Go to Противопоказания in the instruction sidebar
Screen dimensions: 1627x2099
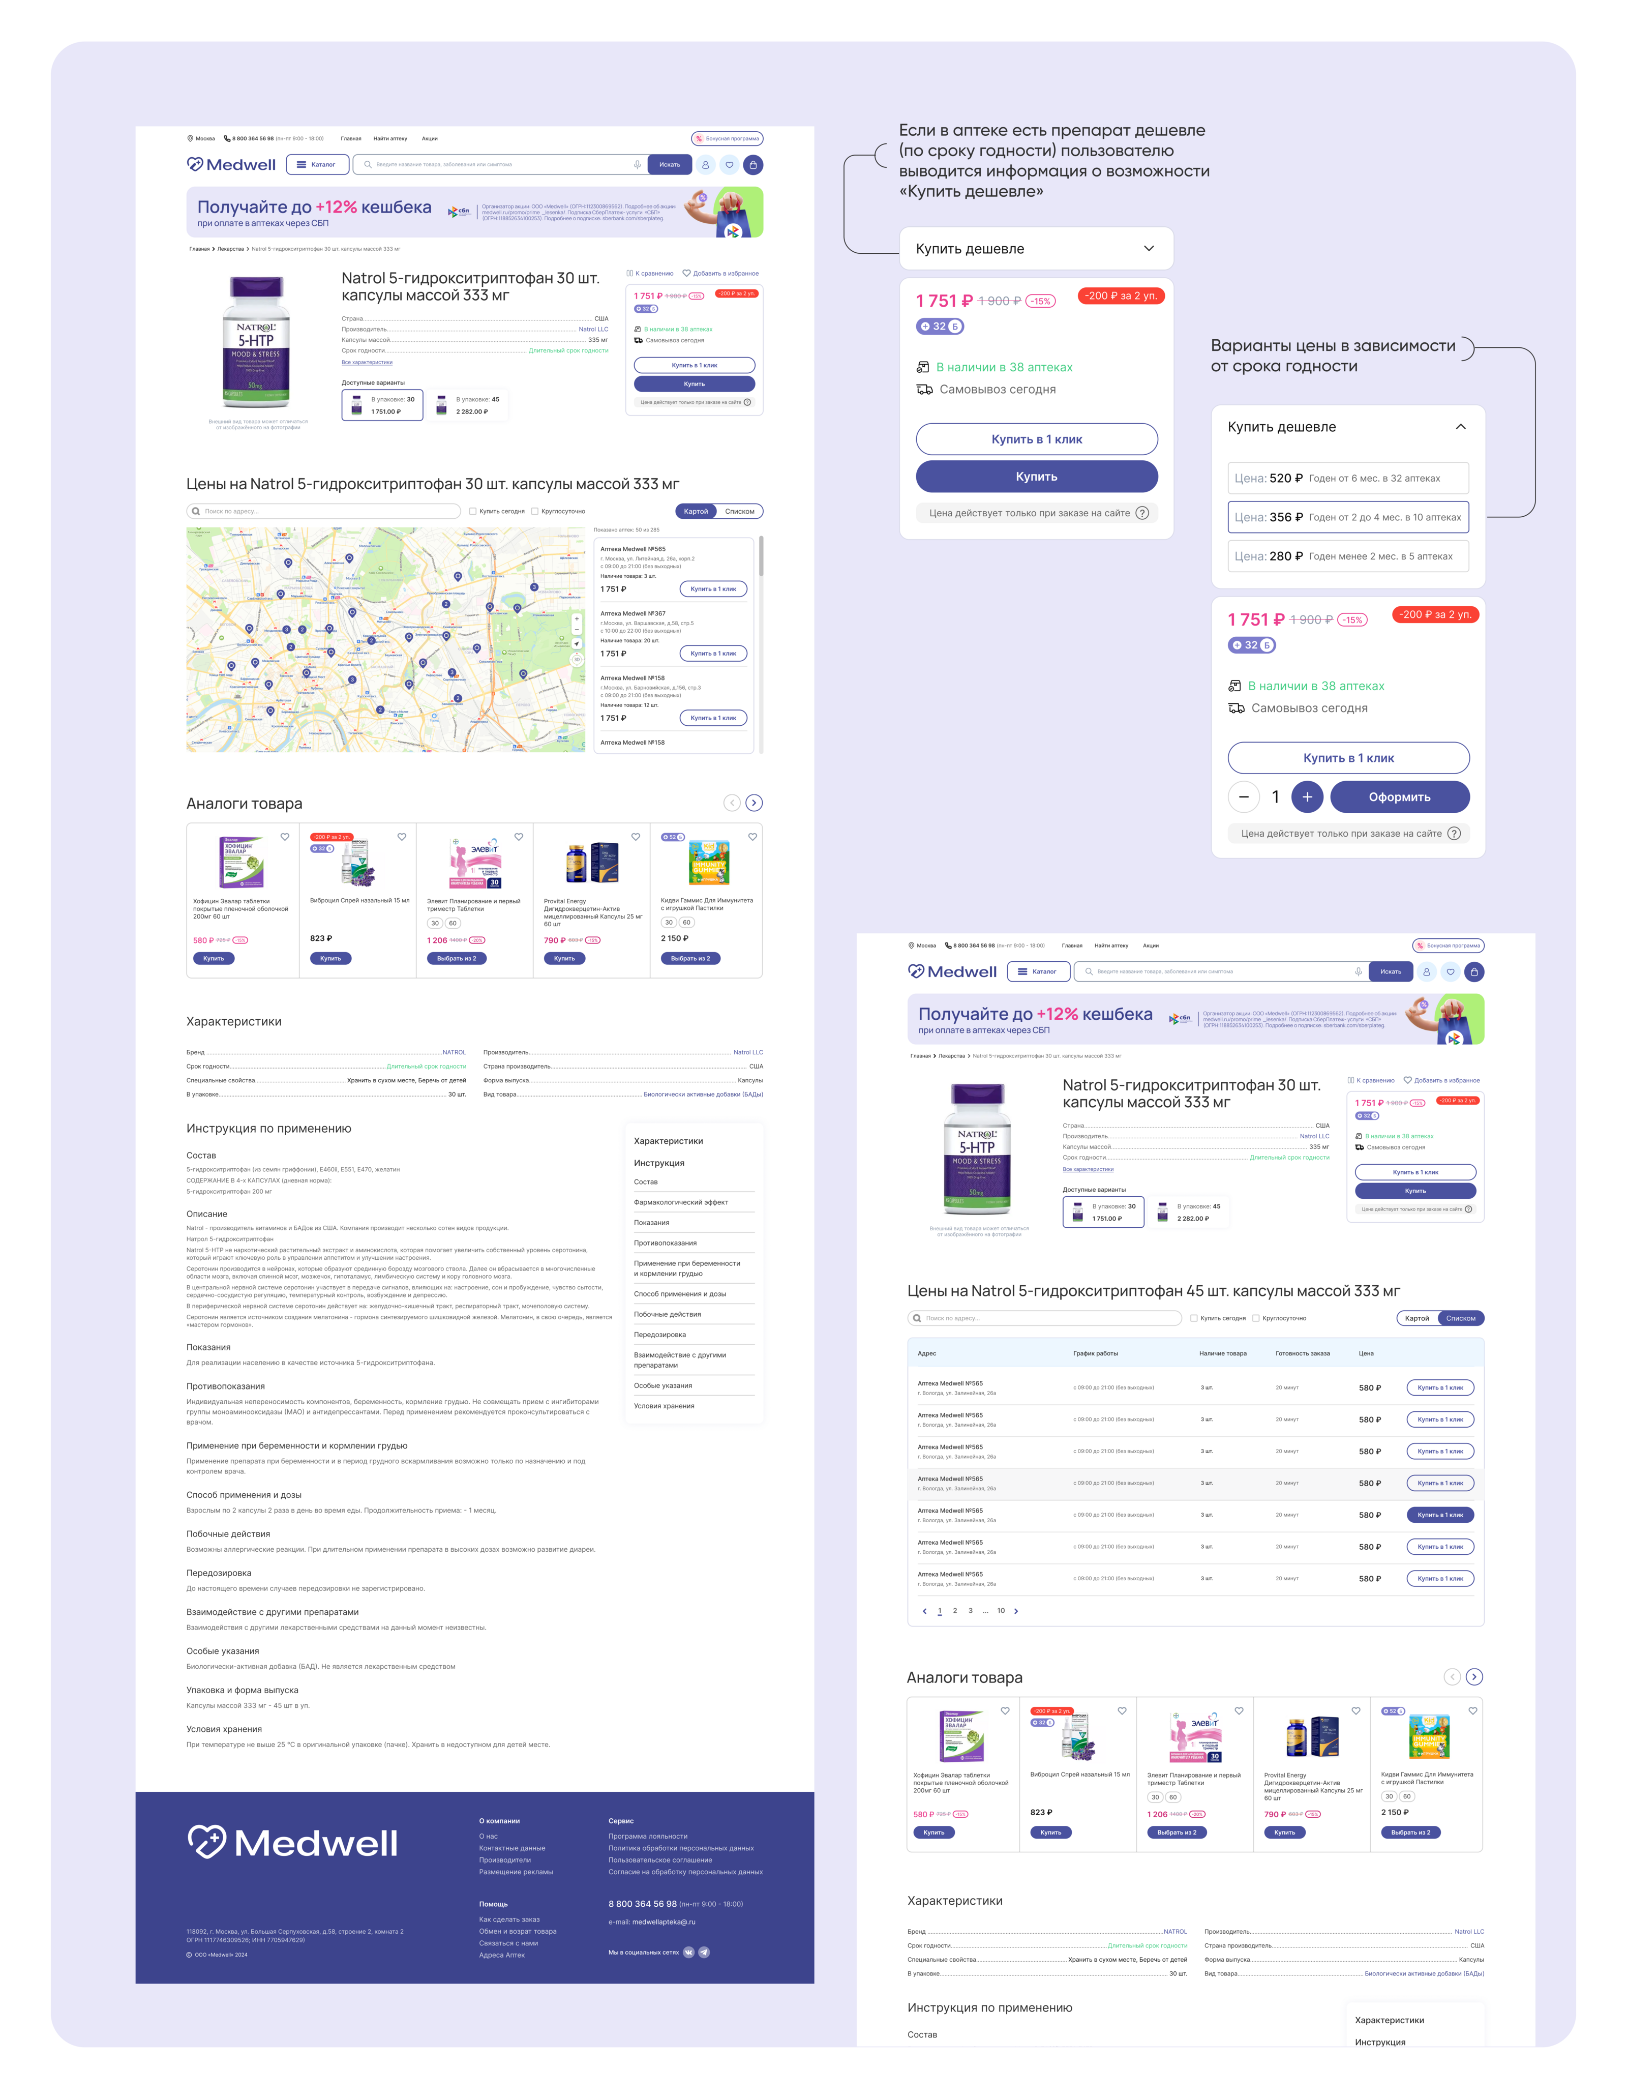(x=665, y=1243)
